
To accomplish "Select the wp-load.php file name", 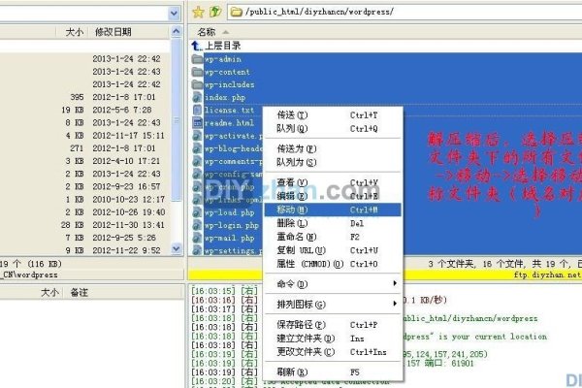I will [x=229, y=212].
